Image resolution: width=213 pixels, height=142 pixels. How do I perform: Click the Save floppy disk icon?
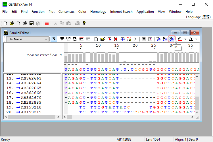pos(32,23)
